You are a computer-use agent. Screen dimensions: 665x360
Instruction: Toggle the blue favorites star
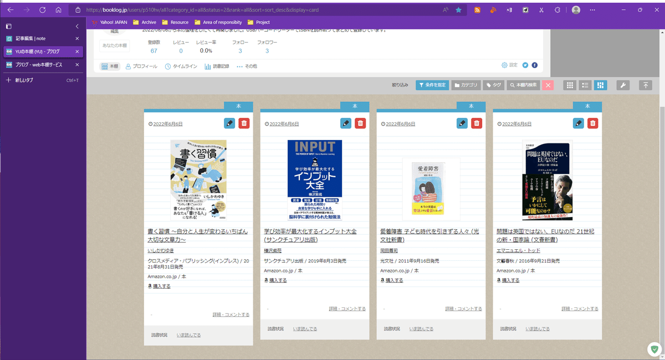458,10
